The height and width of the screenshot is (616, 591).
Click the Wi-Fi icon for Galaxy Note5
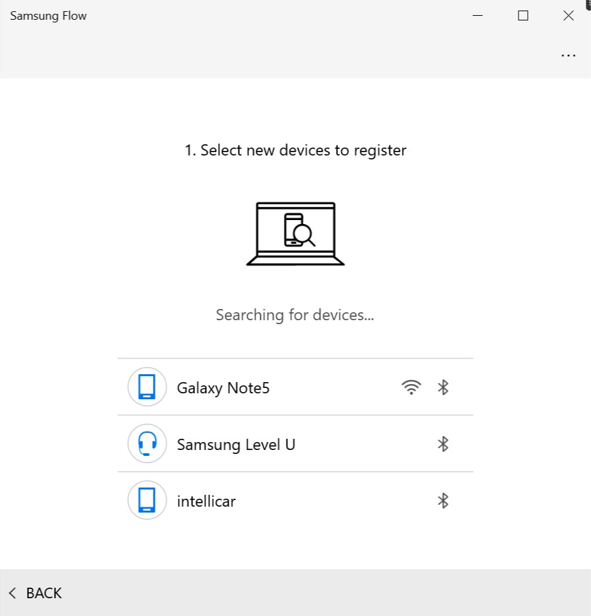tap(411, 387)
